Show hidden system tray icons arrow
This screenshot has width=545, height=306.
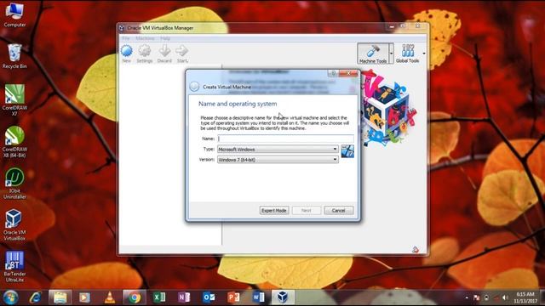(467, 297)
